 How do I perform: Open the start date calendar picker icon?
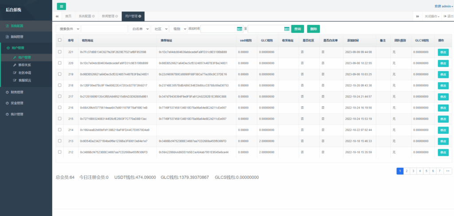point(239,29)
